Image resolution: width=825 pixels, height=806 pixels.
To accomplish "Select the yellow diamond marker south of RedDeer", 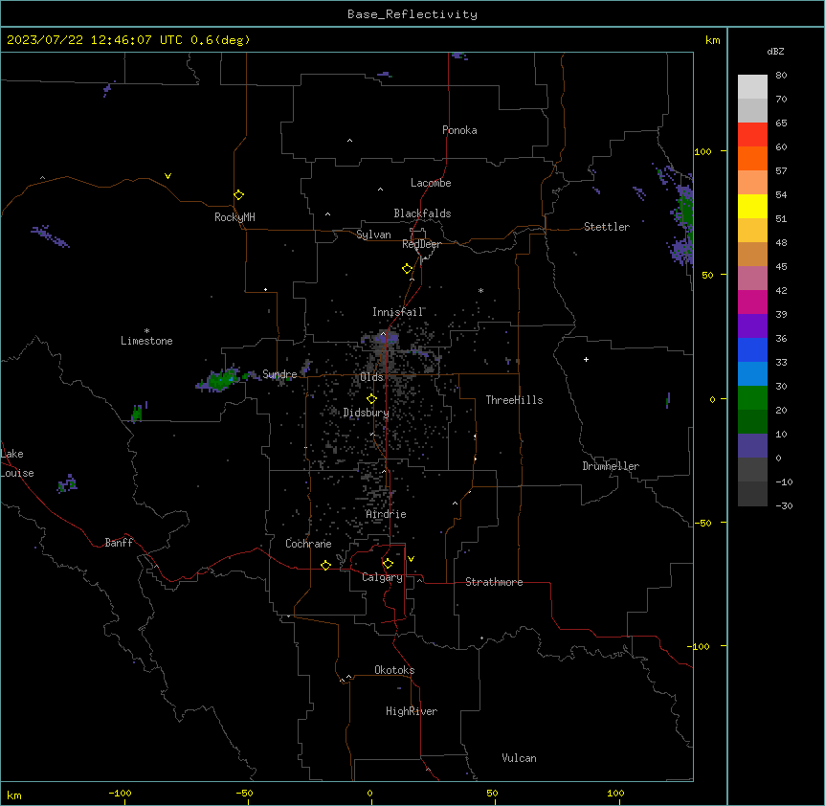I will 407,269.
